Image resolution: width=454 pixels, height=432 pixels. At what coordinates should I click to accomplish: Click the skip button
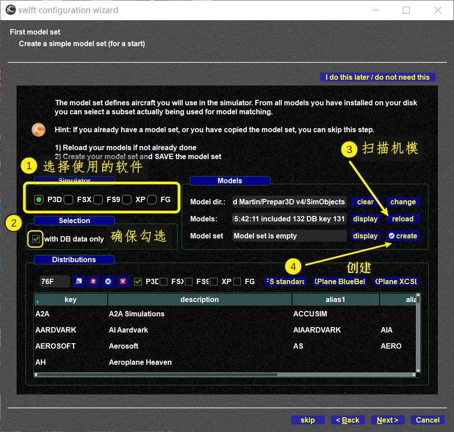[x=308, y=420]
